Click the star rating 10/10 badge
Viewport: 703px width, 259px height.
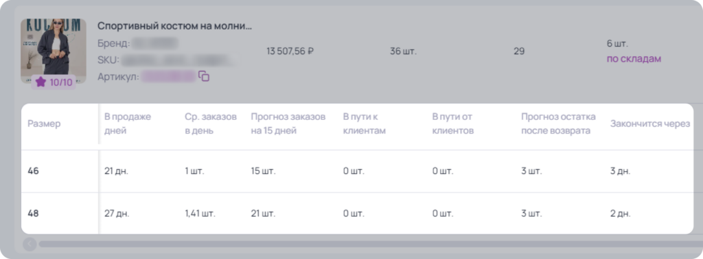tap(54, 82)
